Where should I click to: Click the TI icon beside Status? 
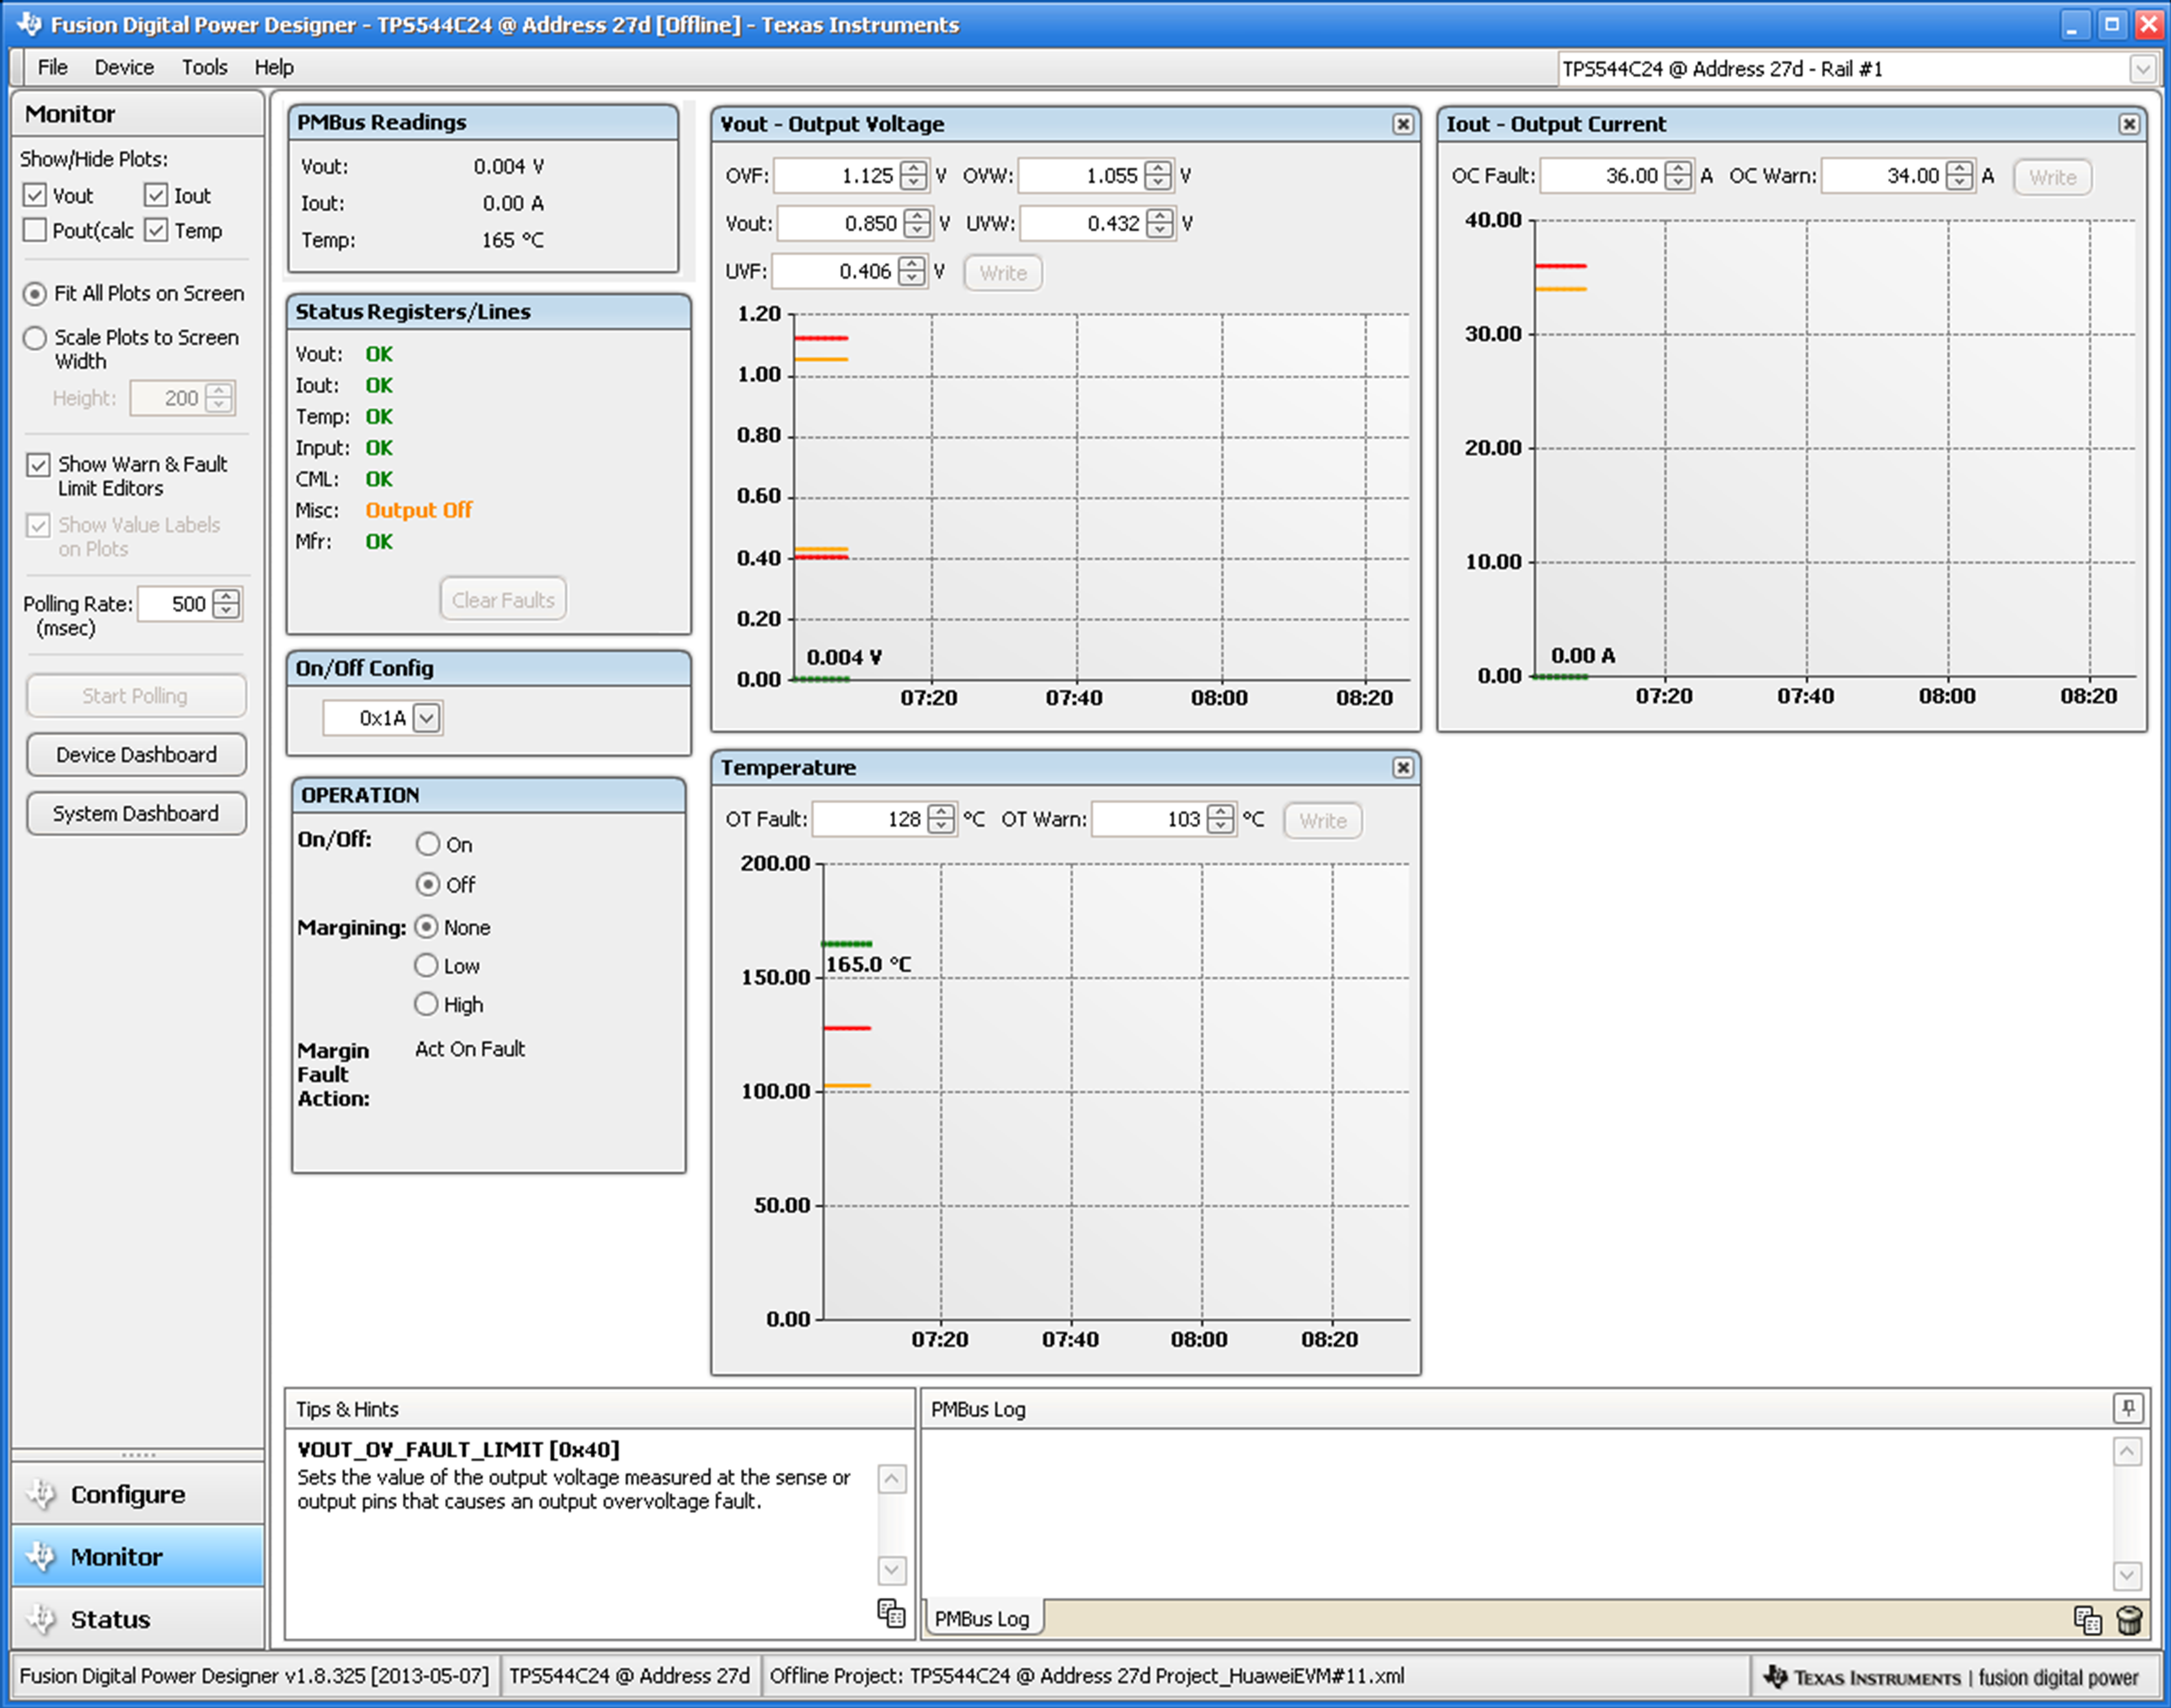tap(41, 1619)
